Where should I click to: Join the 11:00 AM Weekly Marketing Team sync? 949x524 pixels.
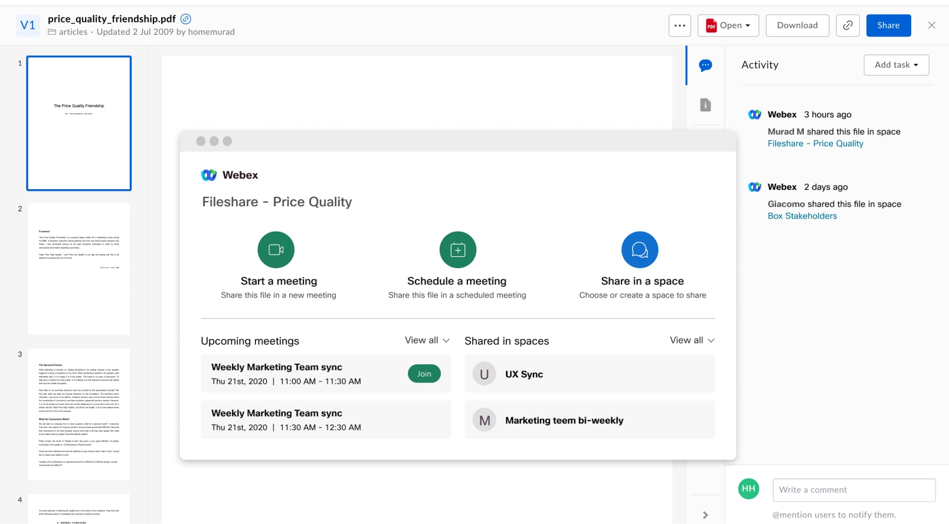pos(424,374)
